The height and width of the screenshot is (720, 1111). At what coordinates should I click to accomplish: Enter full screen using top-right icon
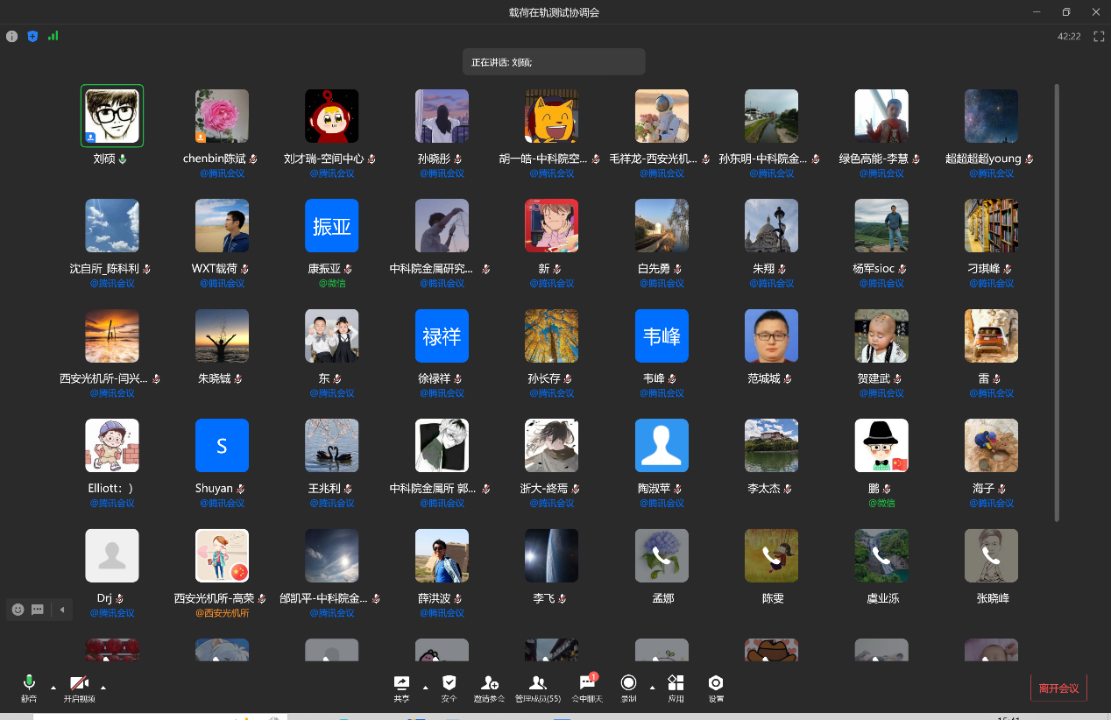tap(1099, 36)
